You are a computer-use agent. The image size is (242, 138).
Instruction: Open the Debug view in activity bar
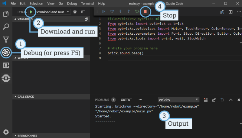[6, 52]
